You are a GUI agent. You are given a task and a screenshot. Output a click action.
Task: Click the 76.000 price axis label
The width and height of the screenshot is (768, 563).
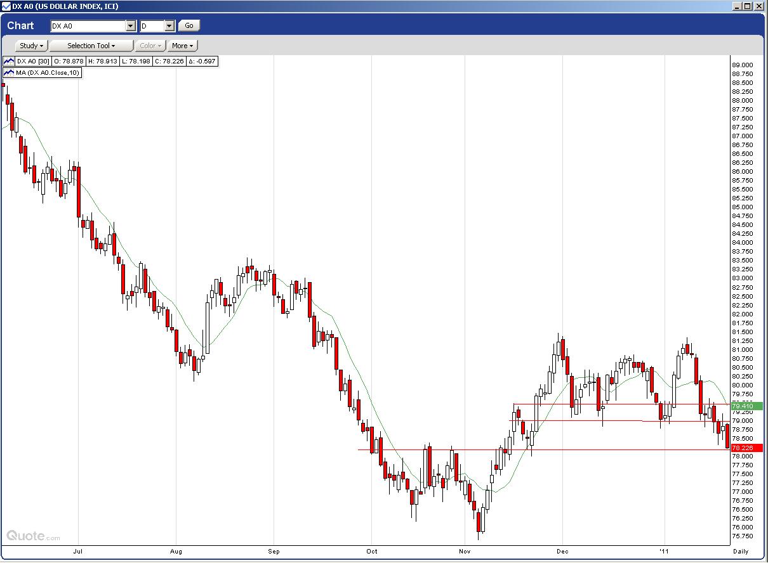click(x=743, y=527)
